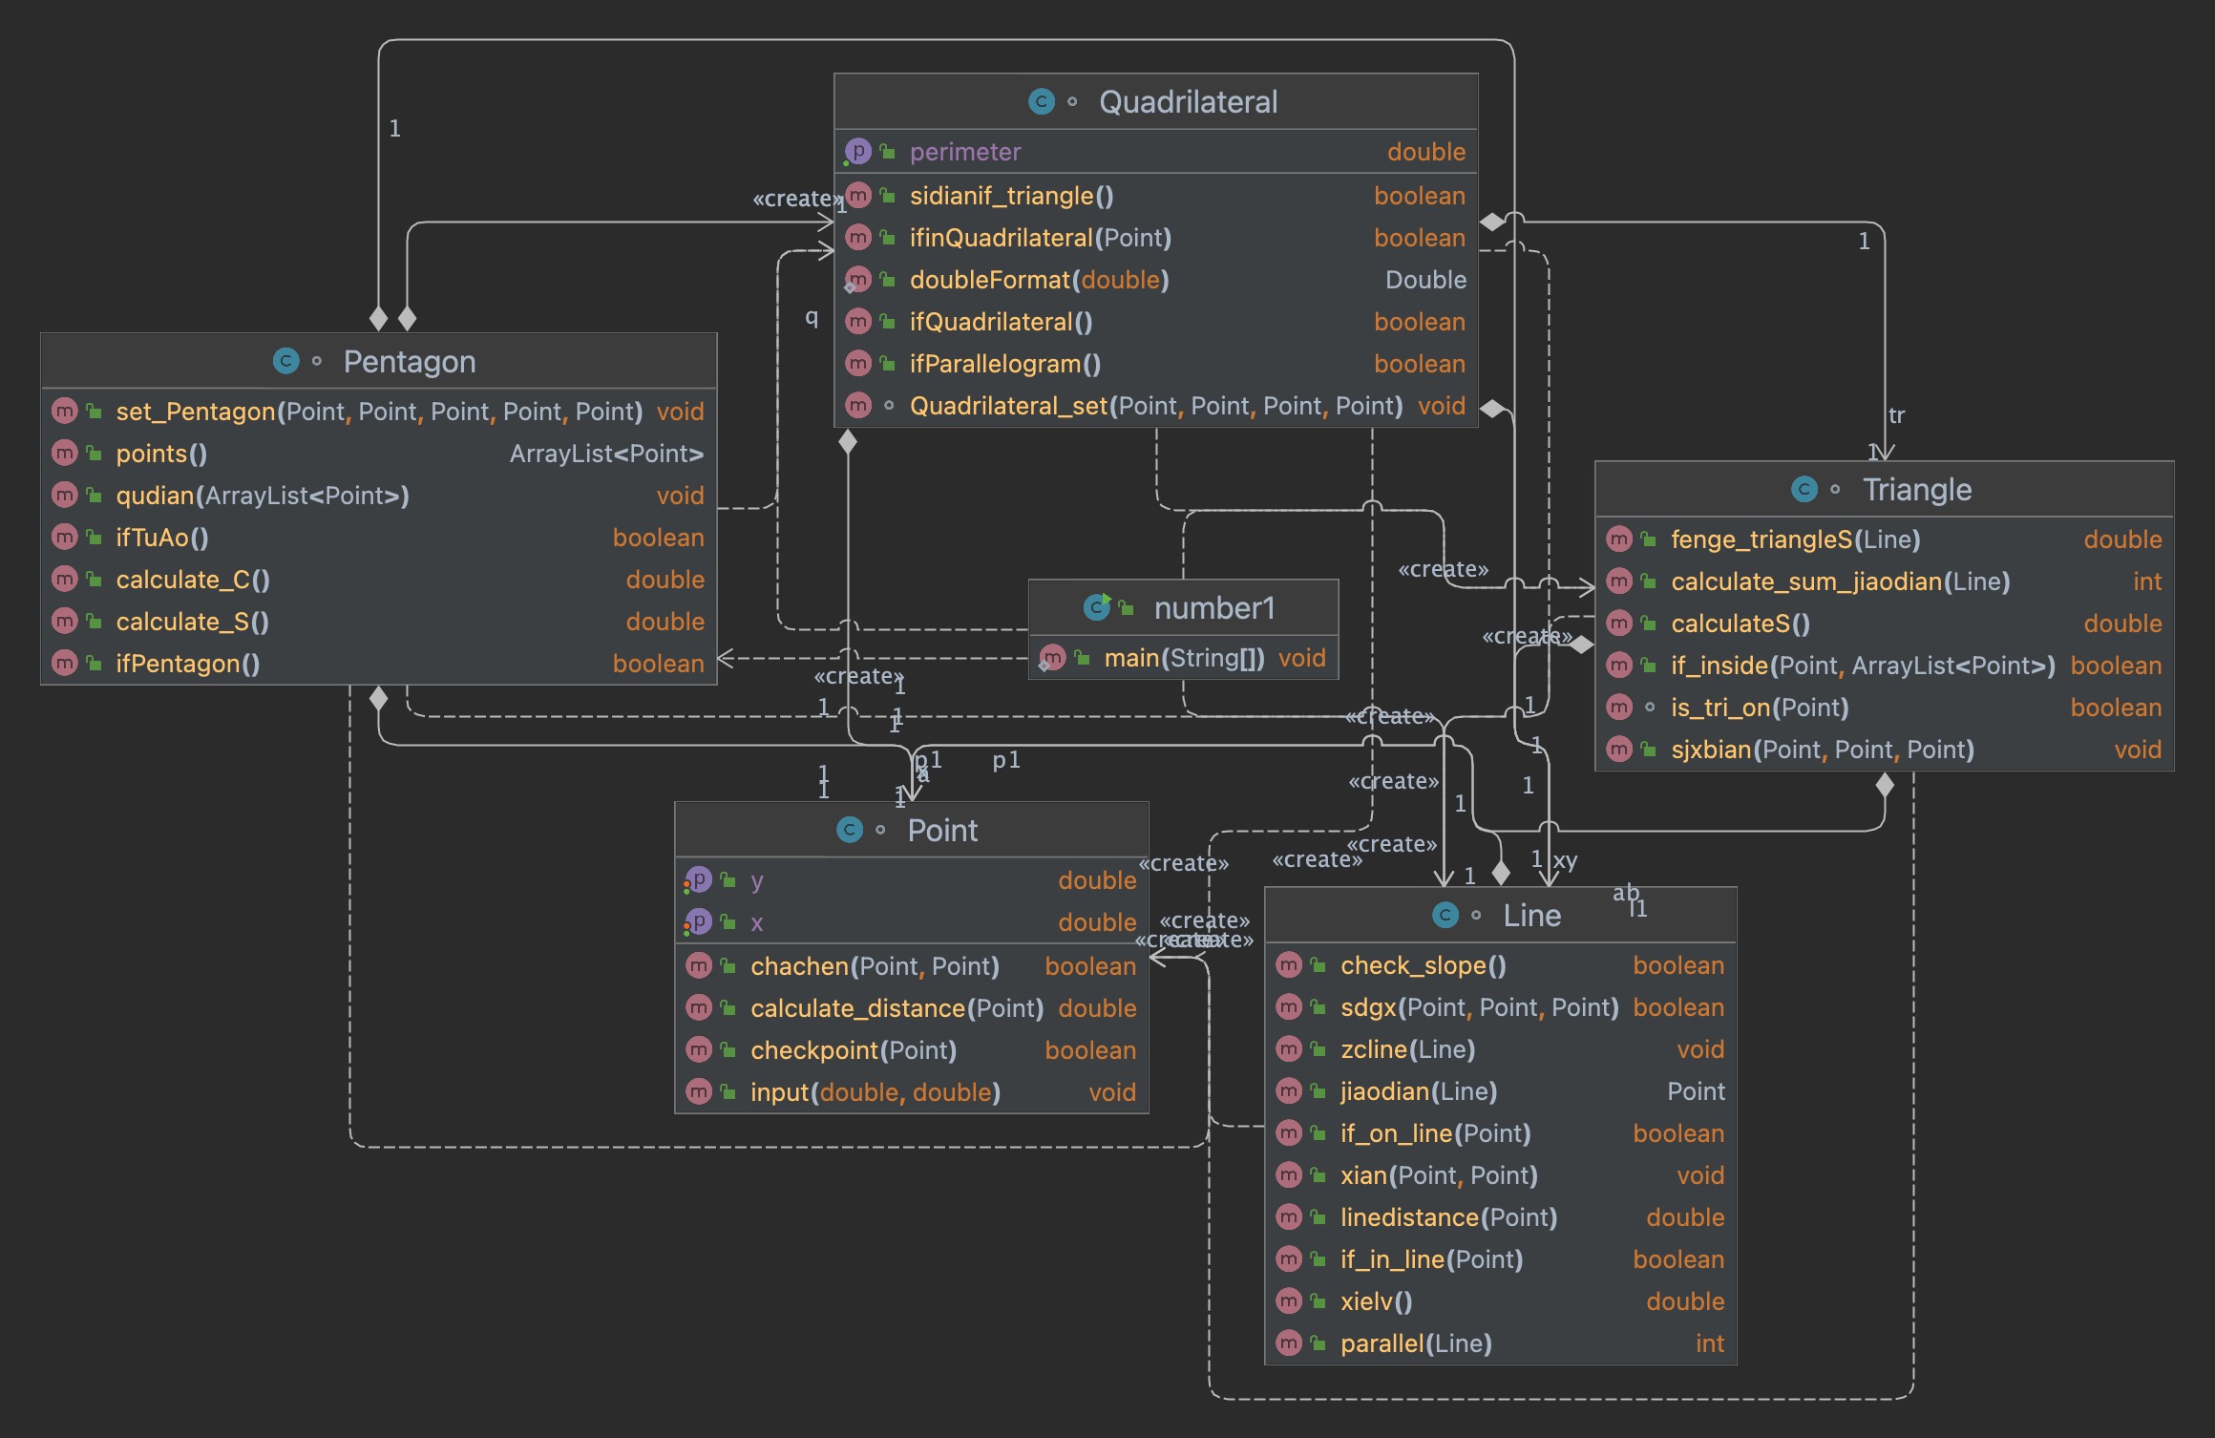Viewport: 2215px width, 1438px height.
Task: Click the property icon for field y
Action: [x=699, y=879]
